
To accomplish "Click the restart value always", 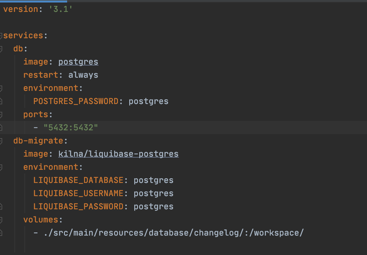I will (x=83, y=75).
